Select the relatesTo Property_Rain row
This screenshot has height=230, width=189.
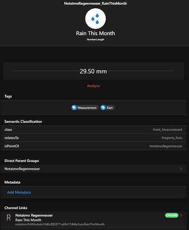pyautogui.click(x=93, y=138)
